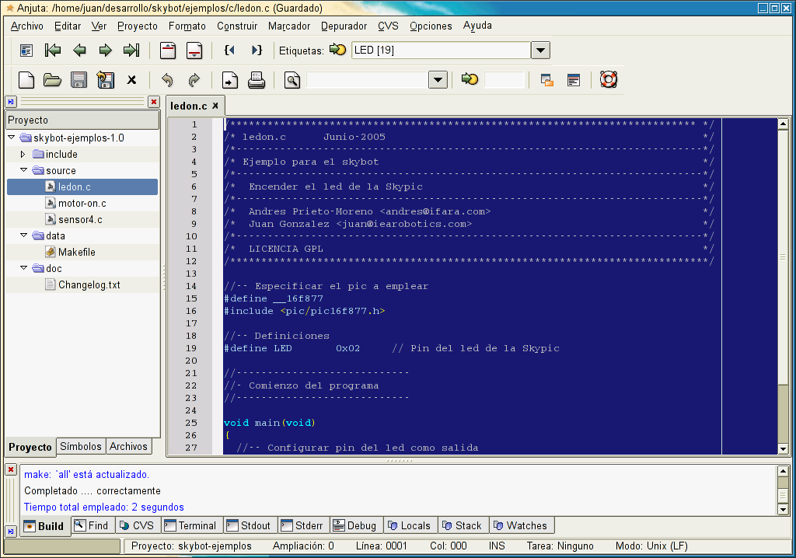Click the Find magnifier icon

[292, 80]
